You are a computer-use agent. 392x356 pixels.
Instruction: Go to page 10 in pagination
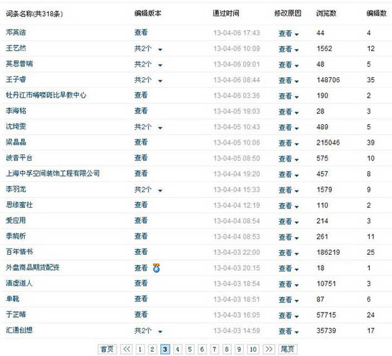point(253,349)
